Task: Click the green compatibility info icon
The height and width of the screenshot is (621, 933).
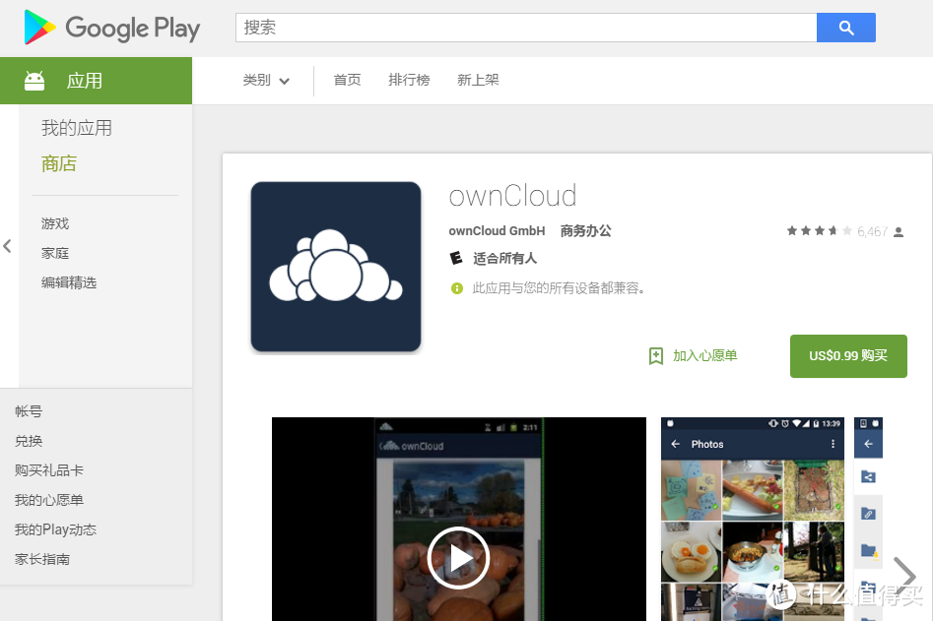Action: click(457, 288)
